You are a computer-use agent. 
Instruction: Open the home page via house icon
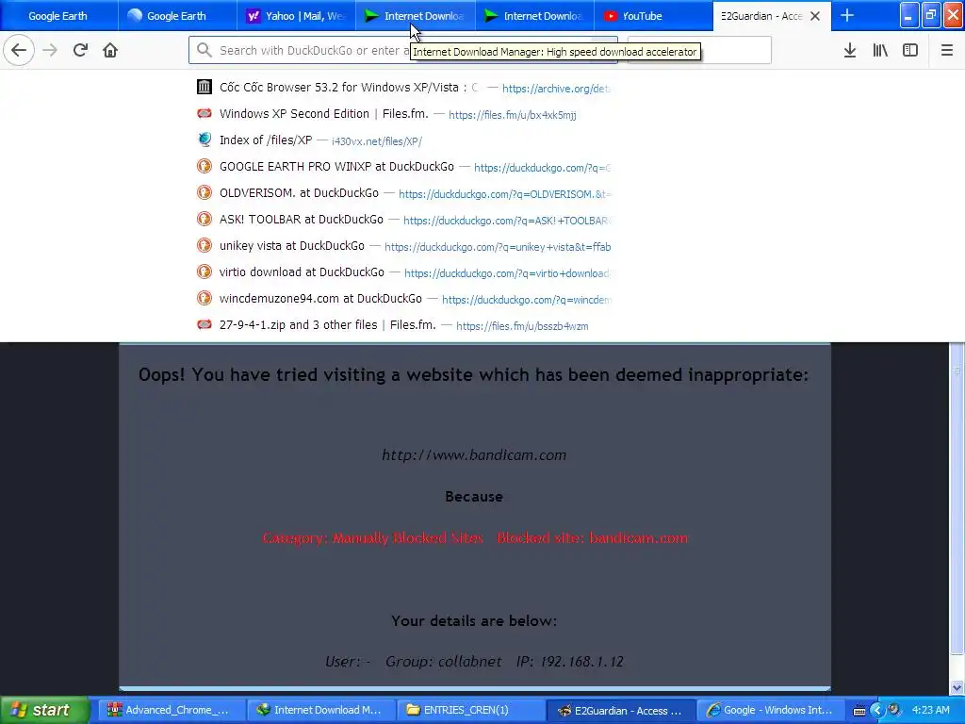click(110, 50)
